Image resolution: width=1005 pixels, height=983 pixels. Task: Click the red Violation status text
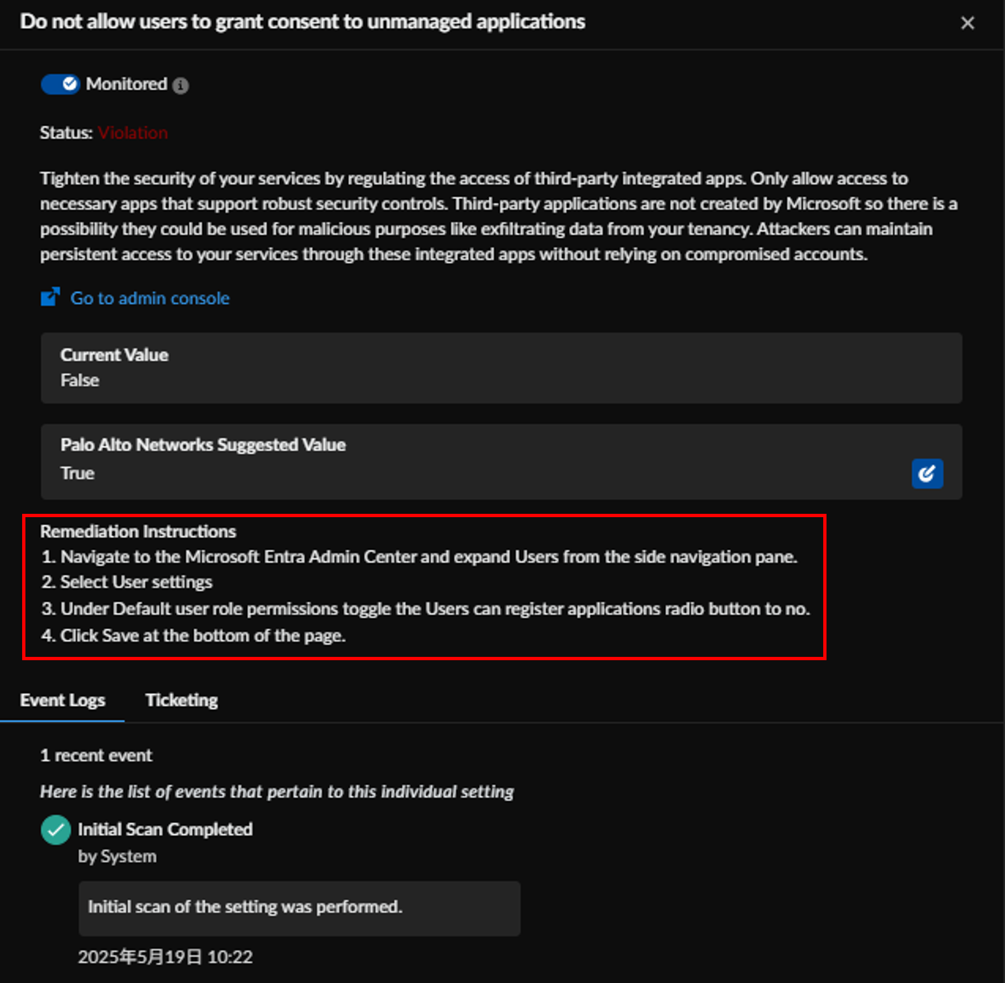point(133,133)
